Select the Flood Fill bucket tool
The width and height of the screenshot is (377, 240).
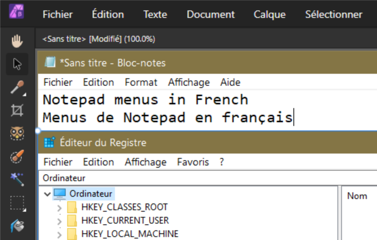tap(17, 226)
